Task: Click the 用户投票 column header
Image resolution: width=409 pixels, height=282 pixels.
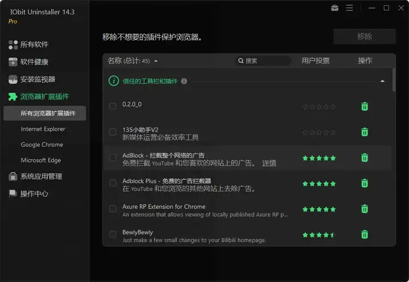Action: [x=315, y=61]
